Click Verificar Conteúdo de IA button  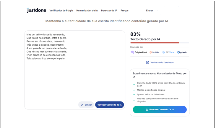110,105
